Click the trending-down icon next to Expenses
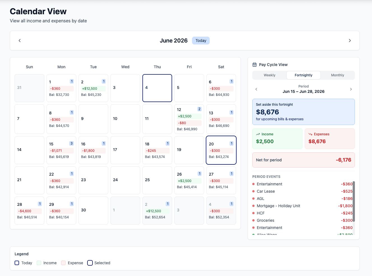The image size is (372, 276). [310, 134]
